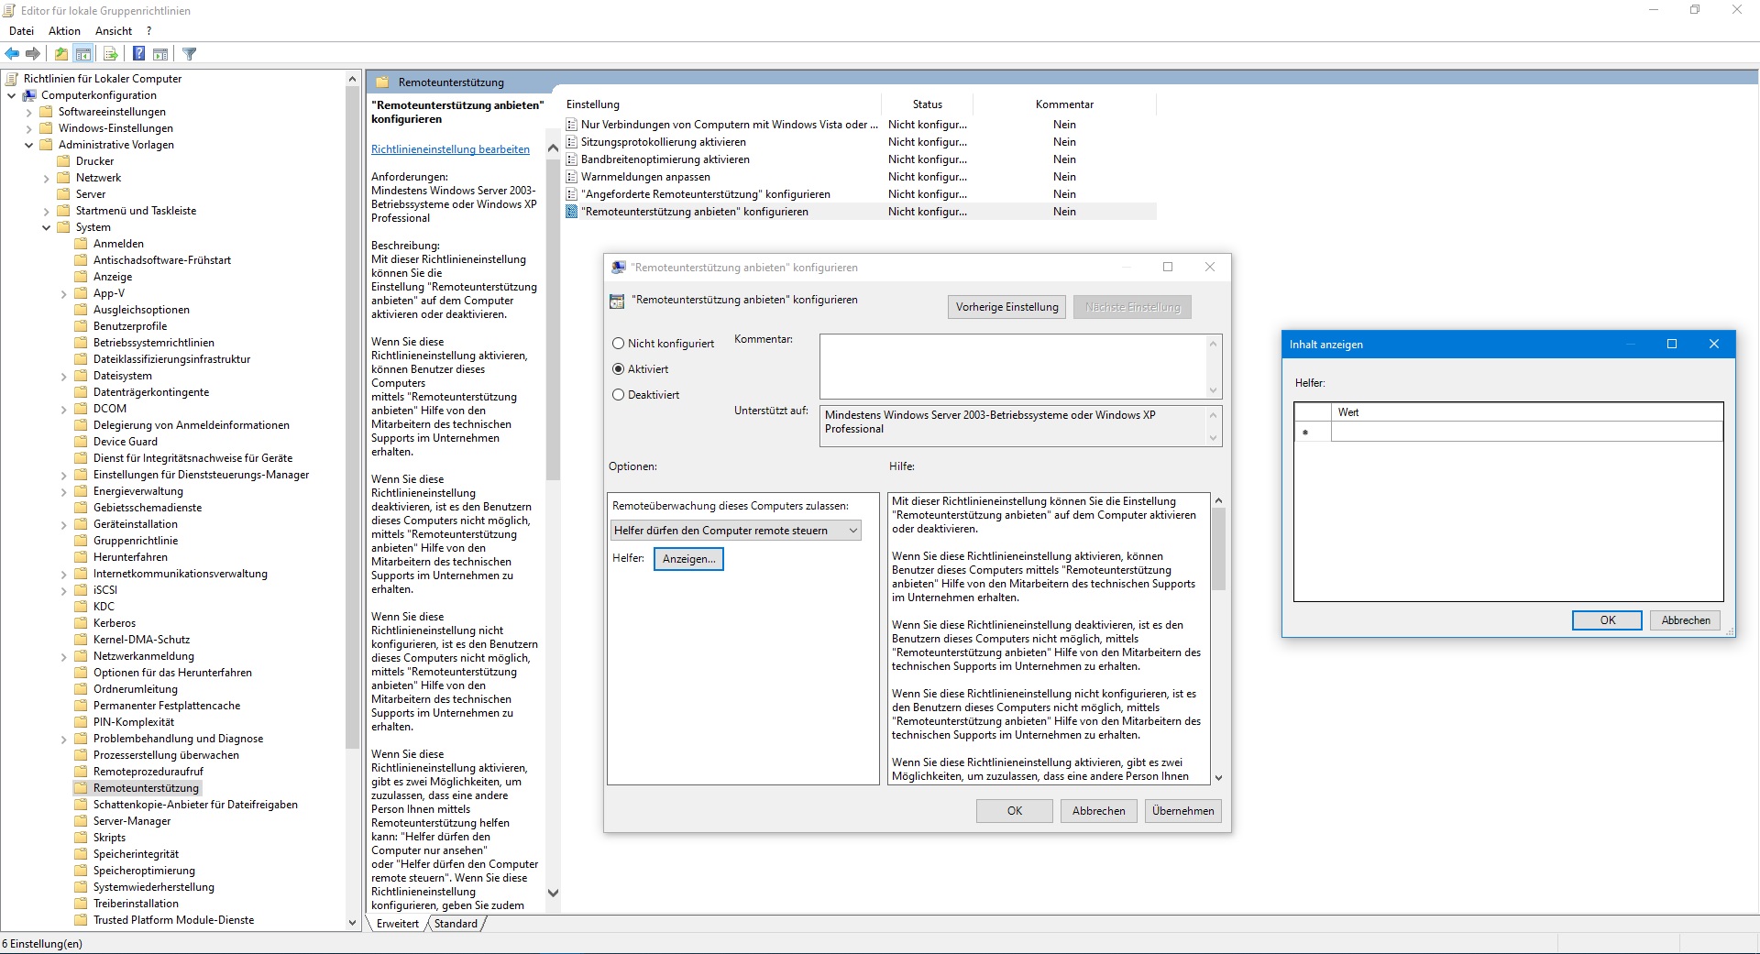Click the Einstellung column header
1760x954 pixels.
[x=721, y=104]
